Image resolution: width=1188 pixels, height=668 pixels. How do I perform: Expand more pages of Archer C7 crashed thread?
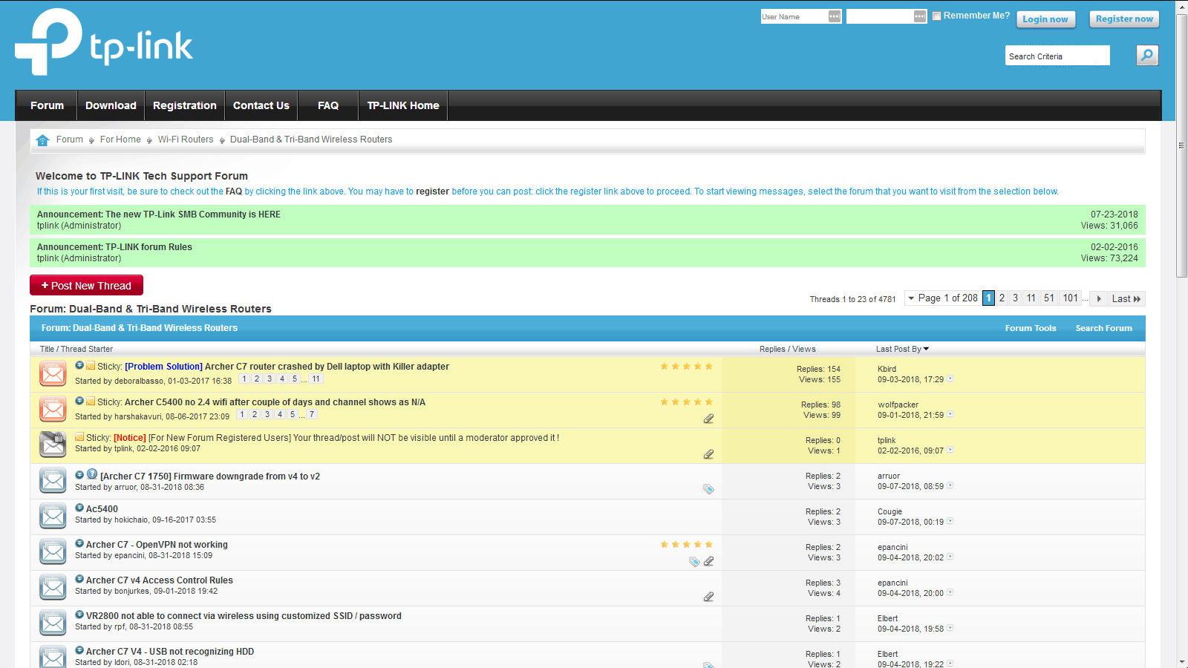click(x=304, y=379)
